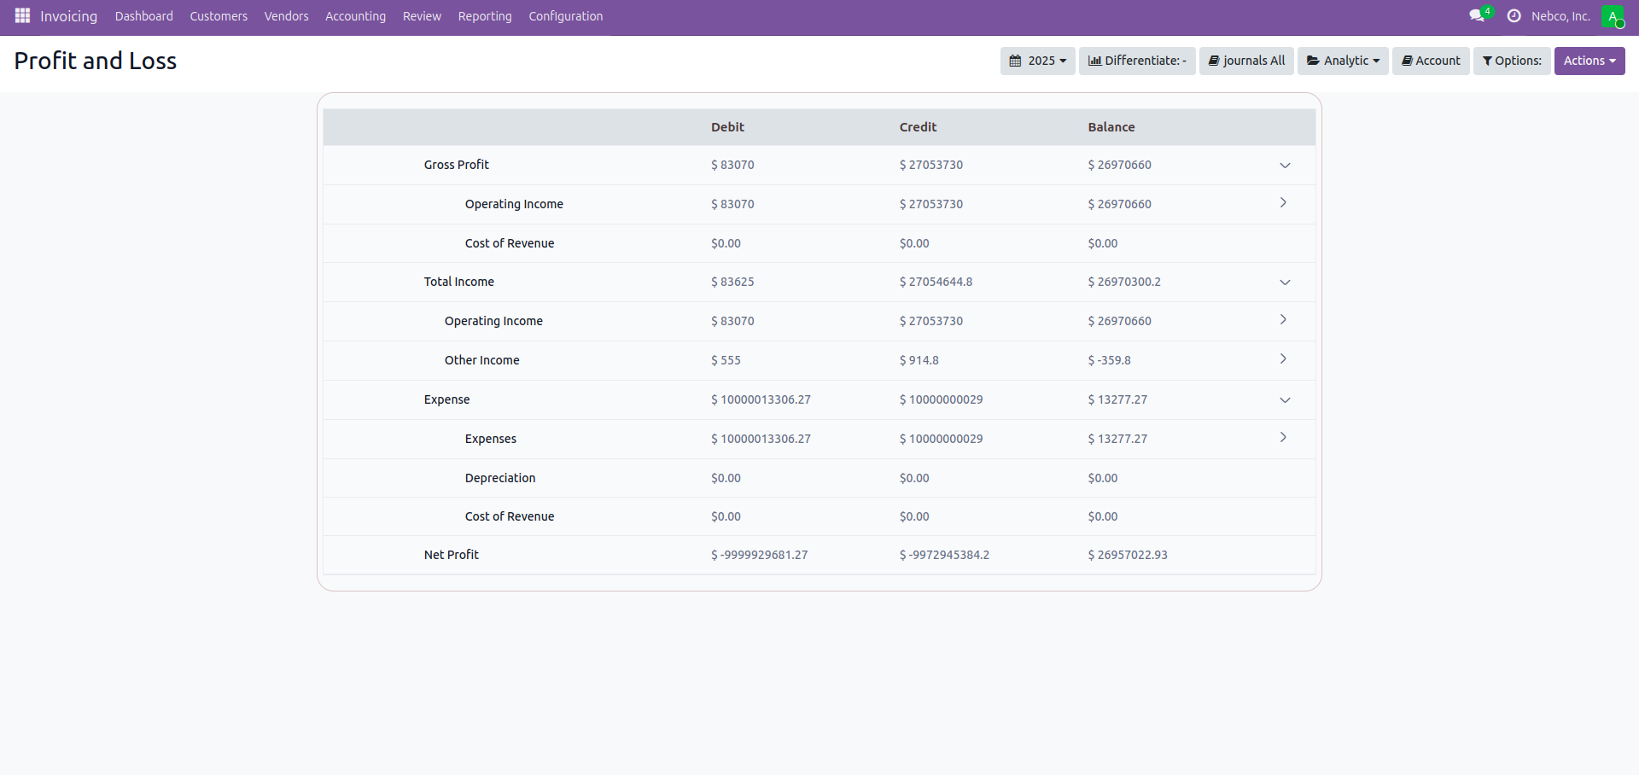Collapse the Expense section chevron
1639x775 pixels.
pos(1285,400)
